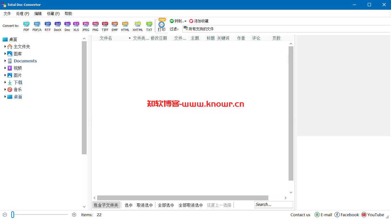The width and height of the screenshot is (391, 220).
Task: Click the 页数 column header
Action: 276,38
